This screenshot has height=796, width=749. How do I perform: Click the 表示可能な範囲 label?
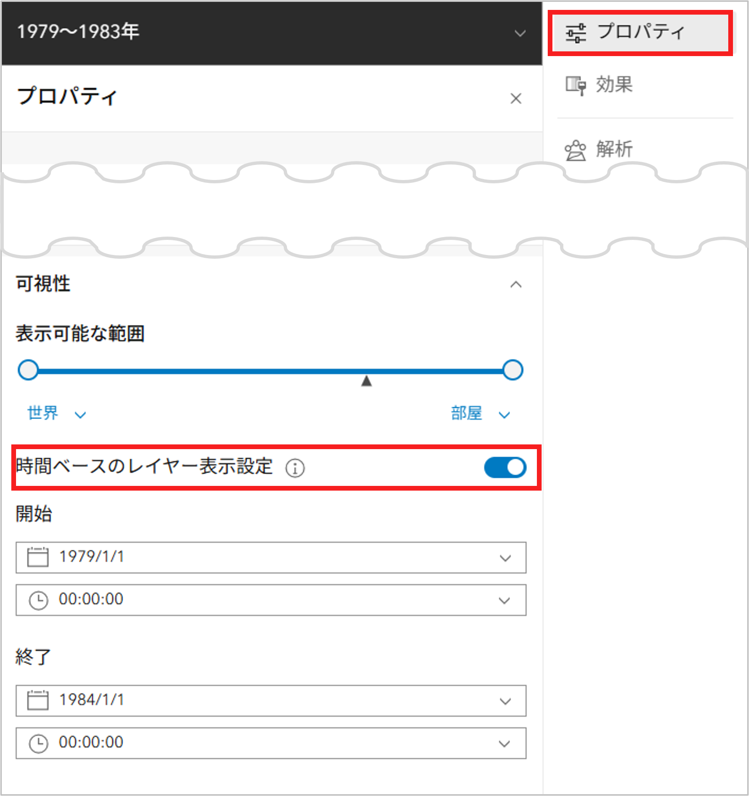[x=80, y=334]
